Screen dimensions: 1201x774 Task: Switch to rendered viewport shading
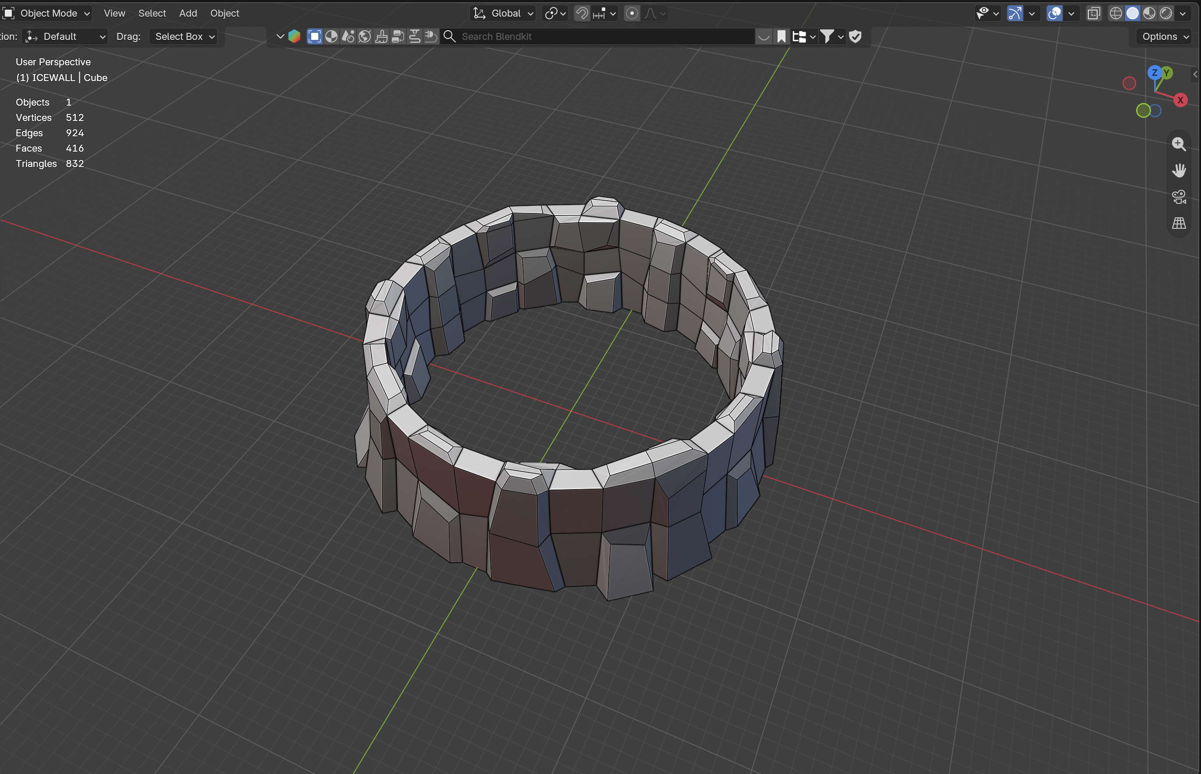tap(1166, 13)
